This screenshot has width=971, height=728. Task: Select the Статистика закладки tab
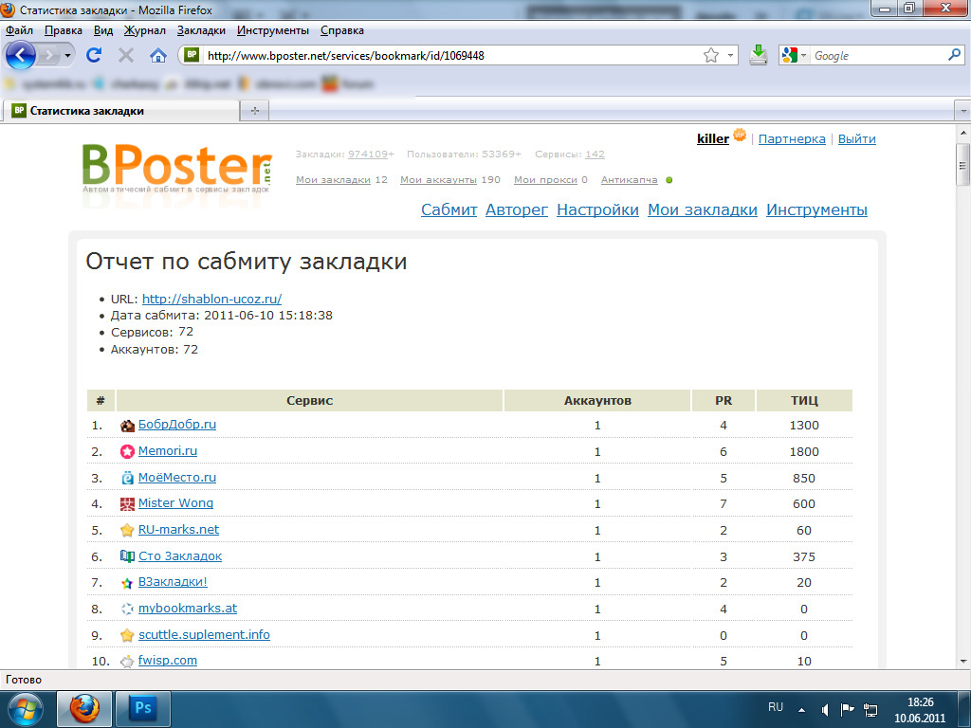tap(122, 111)
